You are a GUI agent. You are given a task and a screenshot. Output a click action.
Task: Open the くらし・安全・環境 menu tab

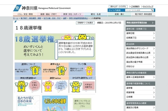coord(25,14)
